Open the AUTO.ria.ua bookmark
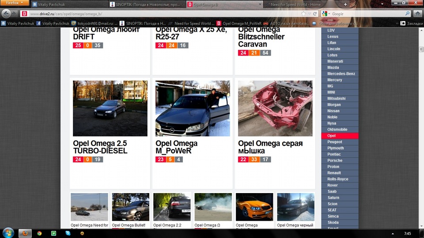The width and height of the screenshot is (424, 238). (287, 23)
